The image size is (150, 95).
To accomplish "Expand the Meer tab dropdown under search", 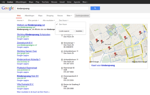I will pyautogui.click(x=69, y=15).
